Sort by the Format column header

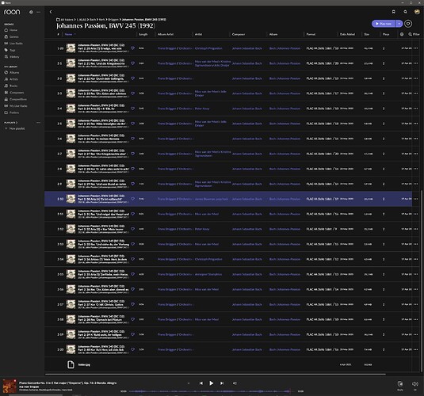click(x=311, y=34)
